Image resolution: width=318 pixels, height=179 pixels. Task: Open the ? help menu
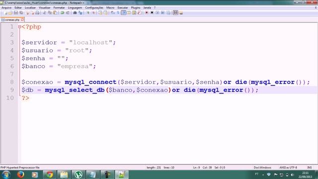pos(155,8)
